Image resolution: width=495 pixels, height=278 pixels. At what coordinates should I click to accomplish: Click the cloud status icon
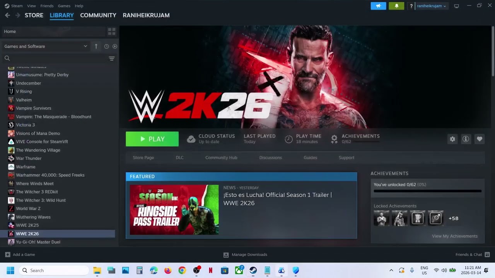tap(191, 139)
